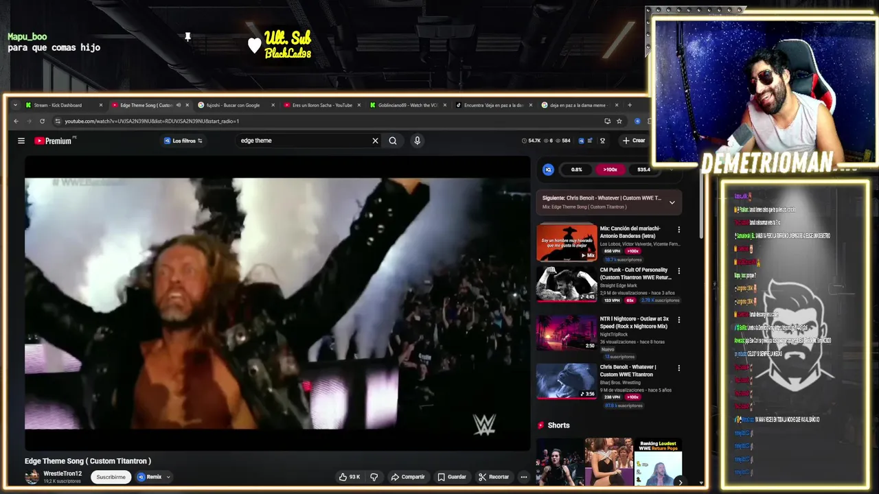This screenshot has width=879, height=494.
Task: Open NTR Nightcore Outlaw video thumbnail
Action: (x=567, y=333)
